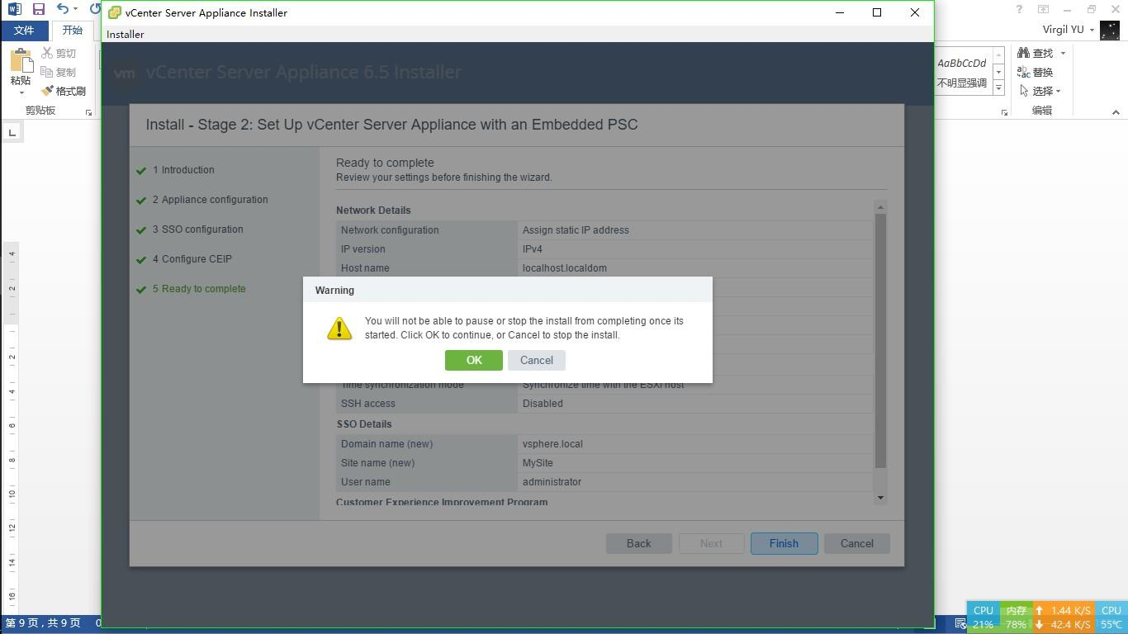Click the 替换 (Replace) icon in Word
This screenshot has height=634, width=1128.
point(1023,72)
